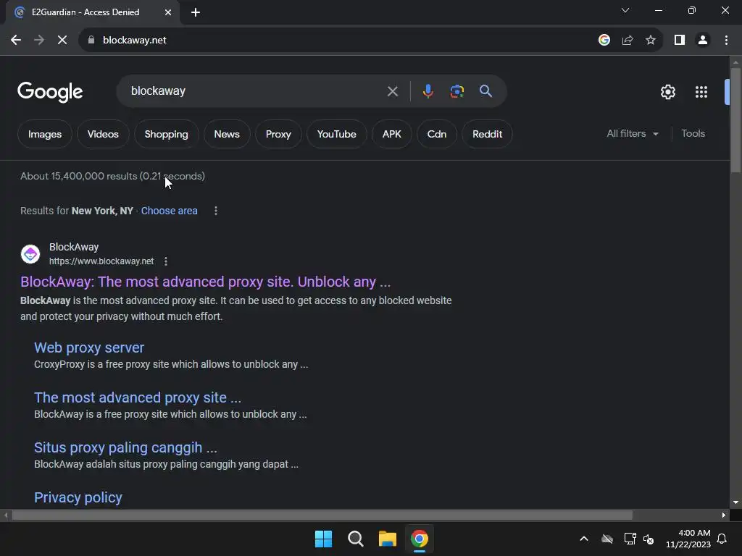View site info via the lock icon
Viewport: 742px width, 556px height.
click(91, 41)
